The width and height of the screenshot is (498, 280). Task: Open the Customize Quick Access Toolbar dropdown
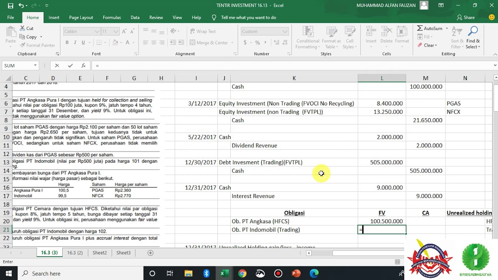pyautogui.click(x=47, y=5)
